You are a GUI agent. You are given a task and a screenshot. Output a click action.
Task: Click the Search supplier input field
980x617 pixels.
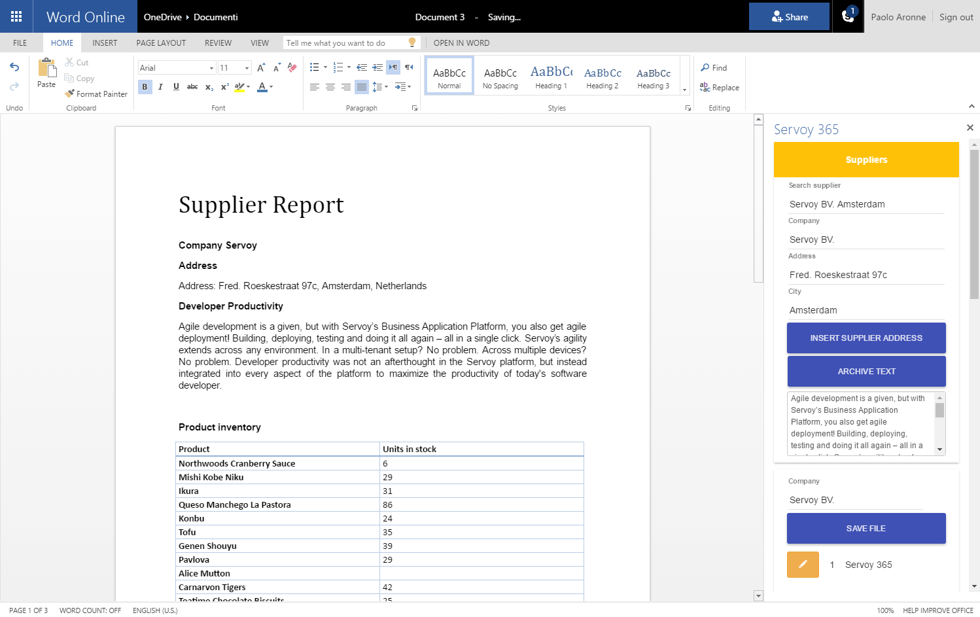coord(866,204)
